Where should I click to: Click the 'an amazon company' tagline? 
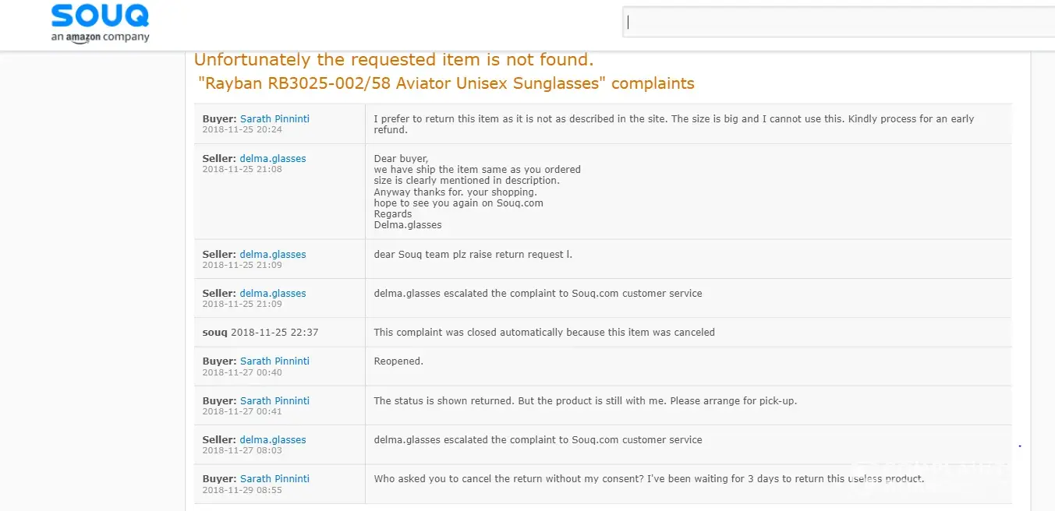[100, 37]
